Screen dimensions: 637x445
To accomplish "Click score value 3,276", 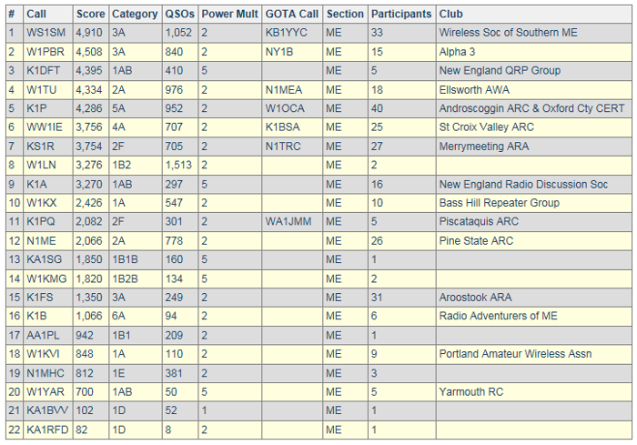I will [x=89, y=165].
